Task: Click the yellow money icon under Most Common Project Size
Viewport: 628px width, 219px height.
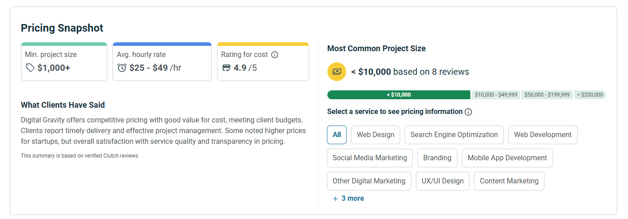Action: coord(337,72)
